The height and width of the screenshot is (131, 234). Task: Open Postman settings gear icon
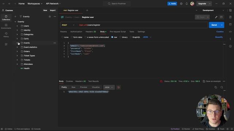181,4
